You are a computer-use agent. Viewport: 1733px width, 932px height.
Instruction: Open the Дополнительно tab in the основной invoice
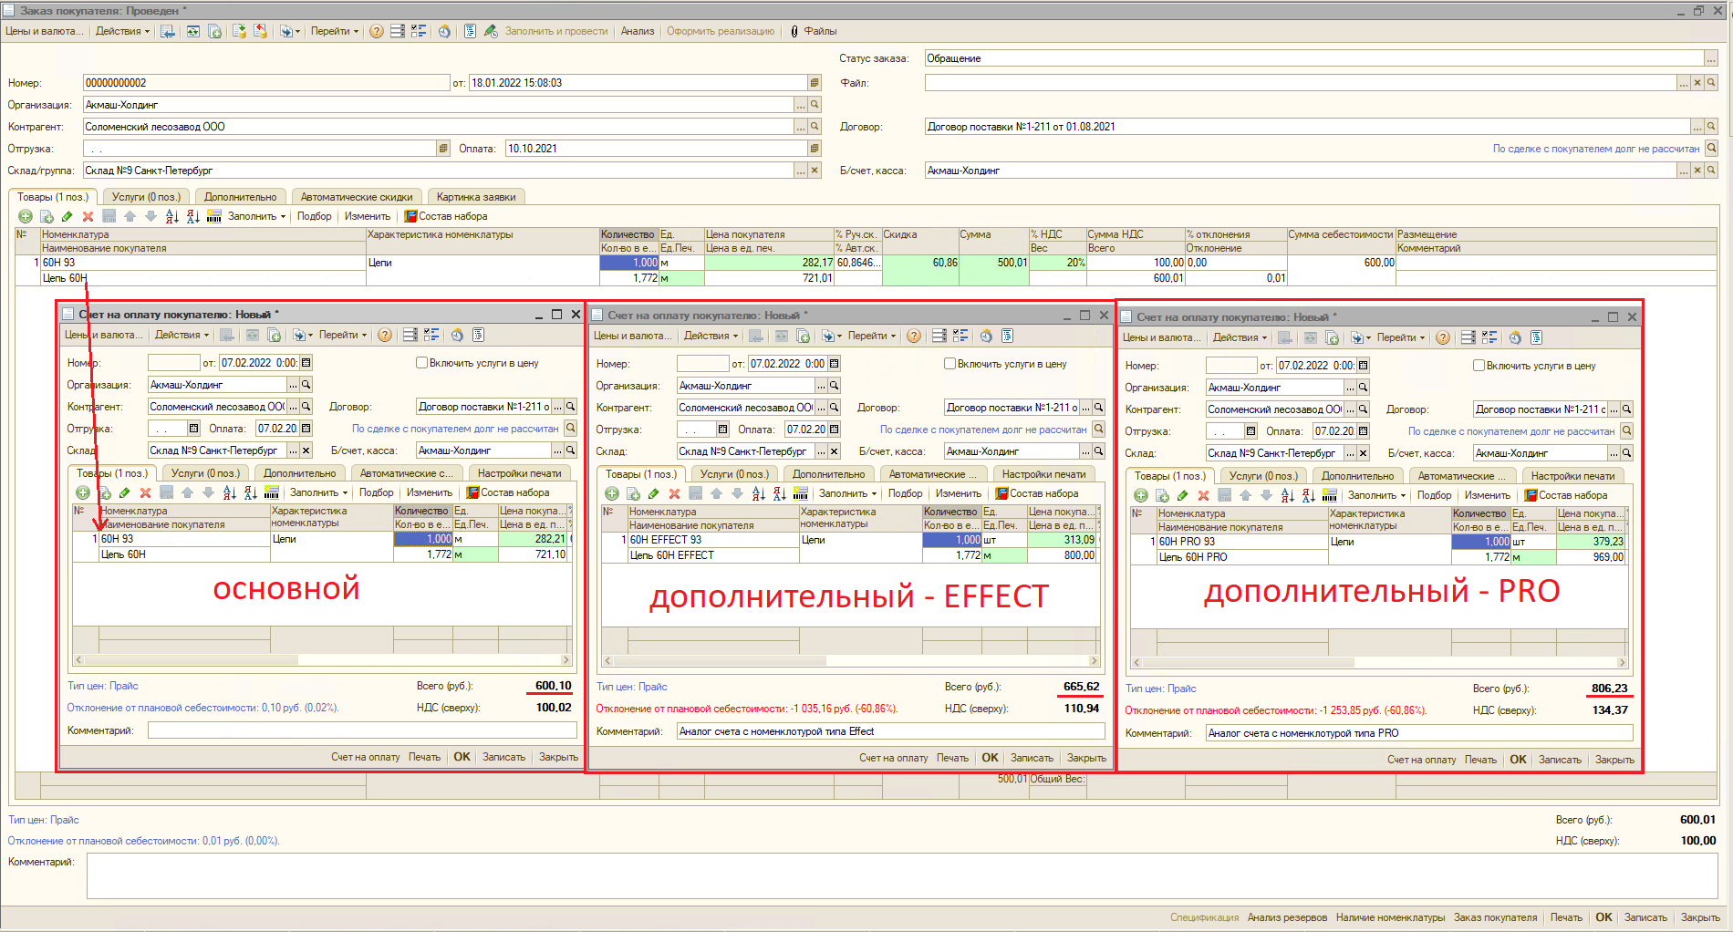tap(300, 473)
